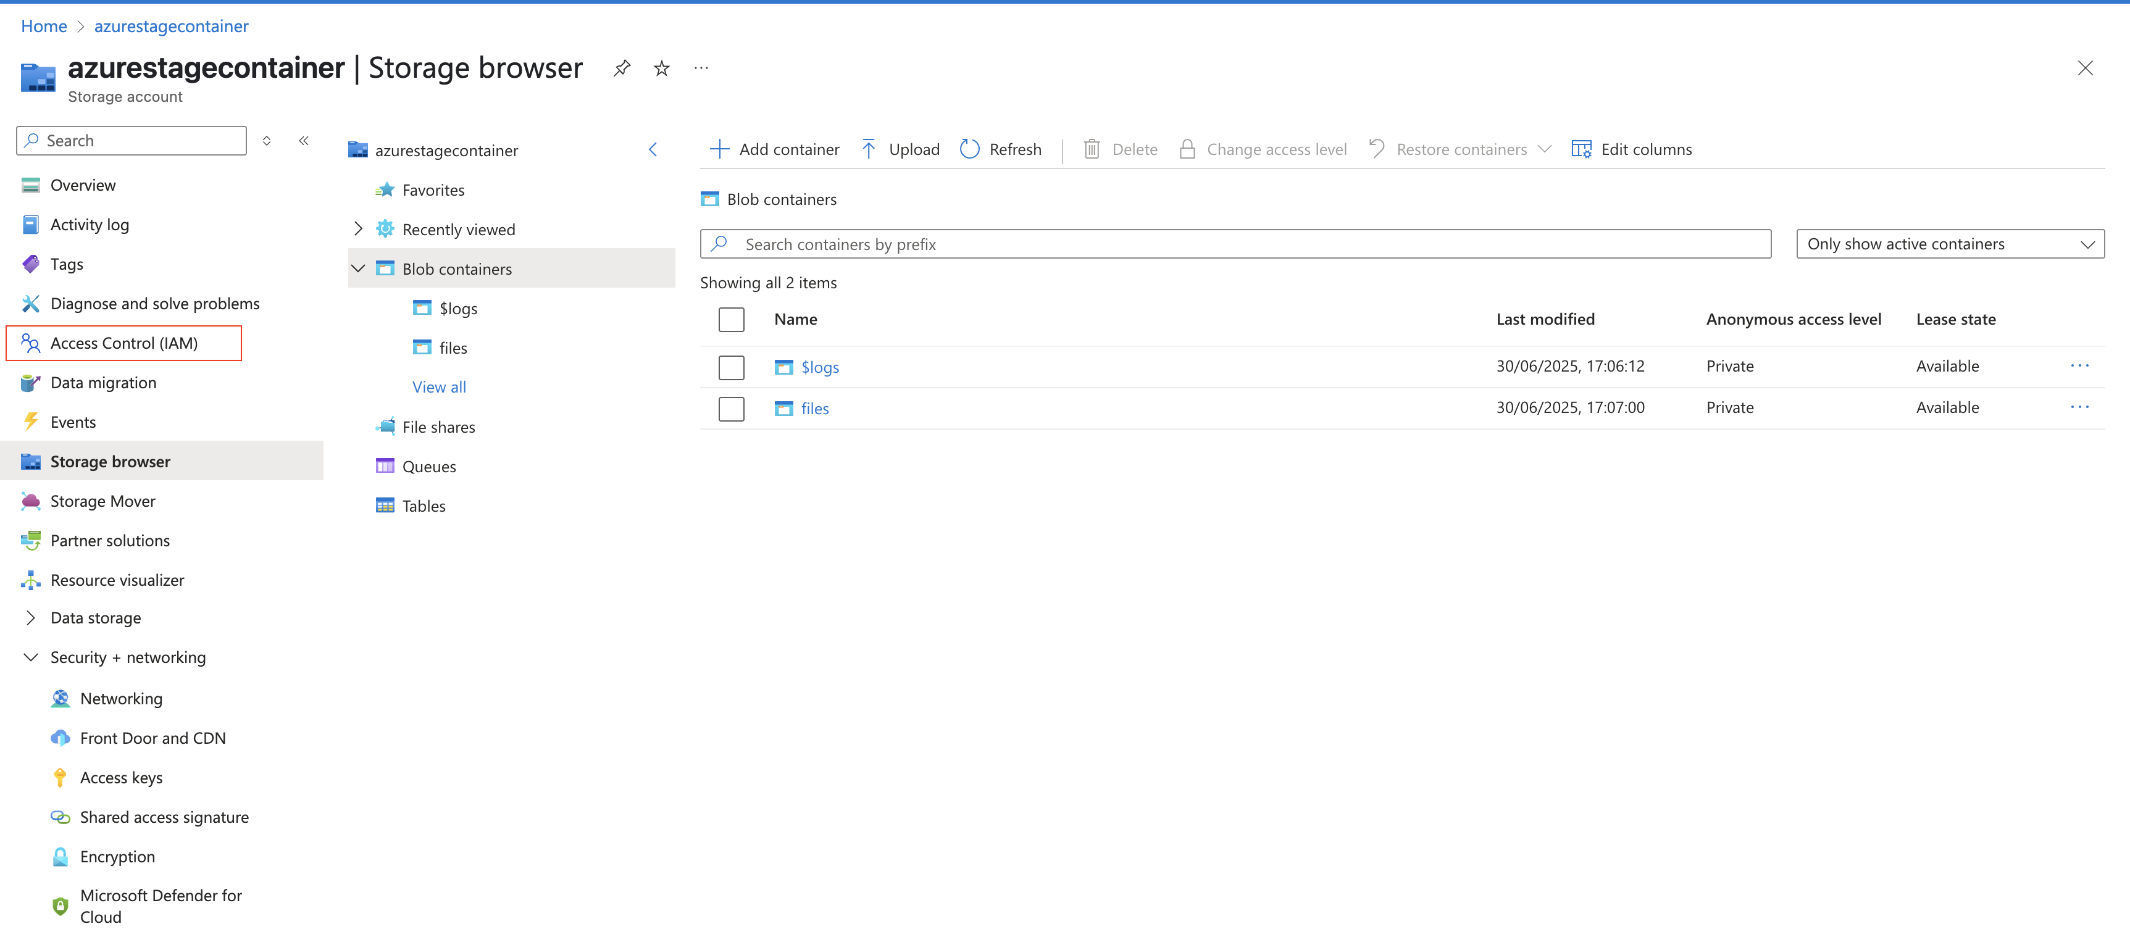Pin the Storage browser page to dashboard

click(622, 68)
